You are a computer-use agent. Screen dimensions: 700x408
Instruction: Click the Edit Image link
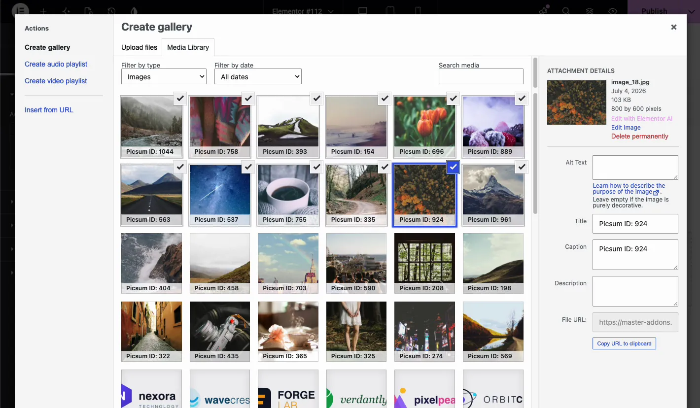click(x=626, y=128)
